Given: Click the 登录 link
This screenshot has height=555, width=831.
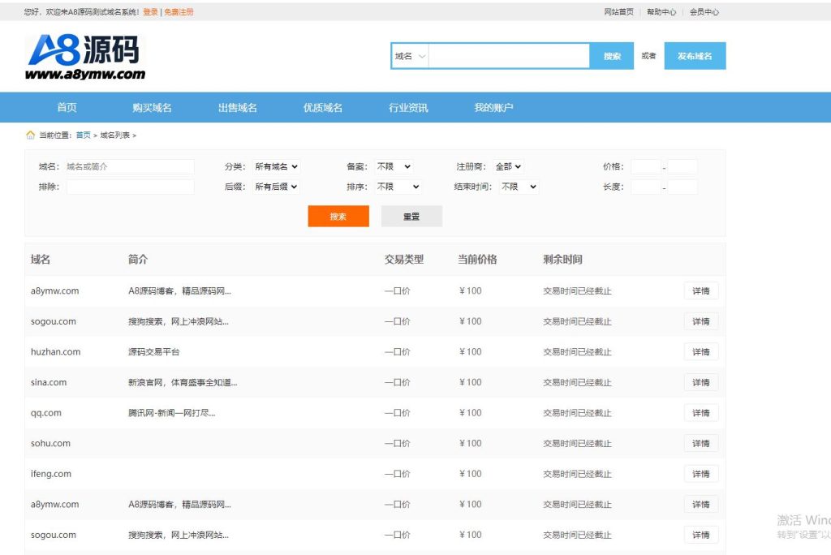Looking at the screenshot, I should coord(150,11).
